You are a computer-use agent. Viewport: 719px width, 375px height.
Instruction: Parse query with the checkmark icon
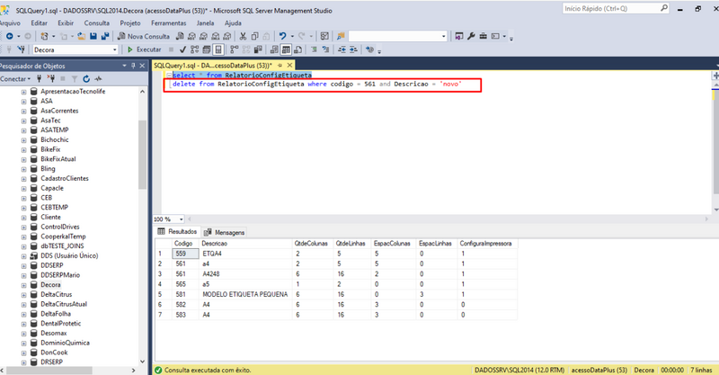[x=182, y=49]
